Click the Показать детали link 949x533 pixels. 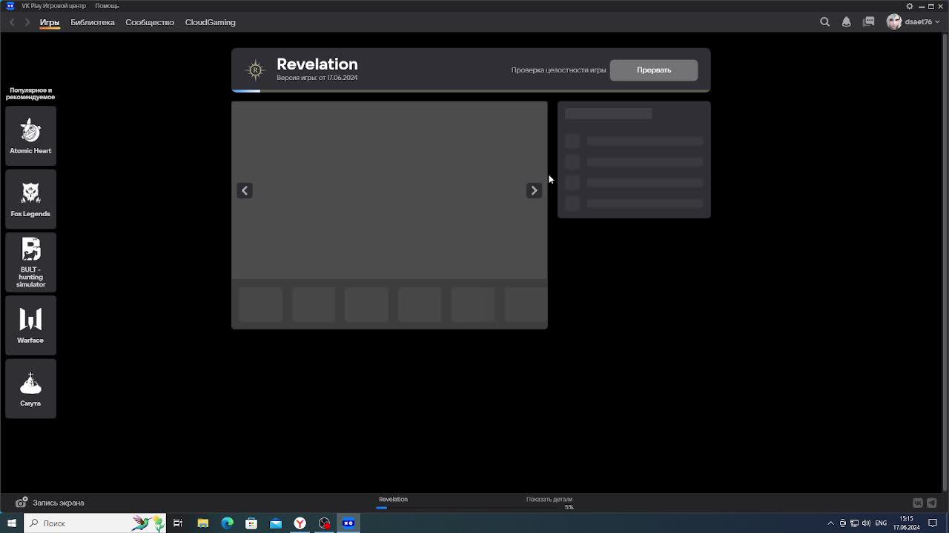click(549, 500)
